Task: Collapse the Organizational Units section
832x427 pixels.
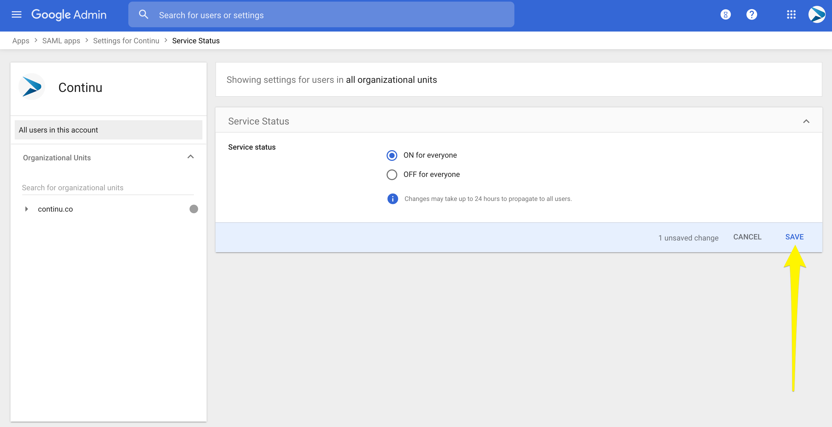Action: pos(191,157)
